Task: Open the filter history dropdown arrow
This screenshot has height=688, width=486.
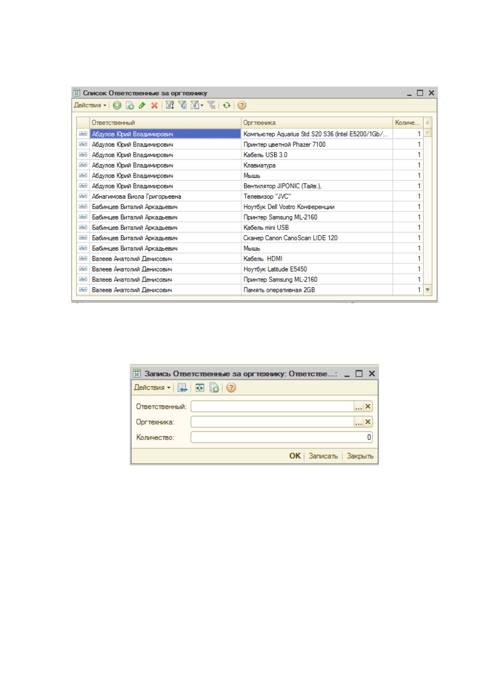Action: (202, 105)
